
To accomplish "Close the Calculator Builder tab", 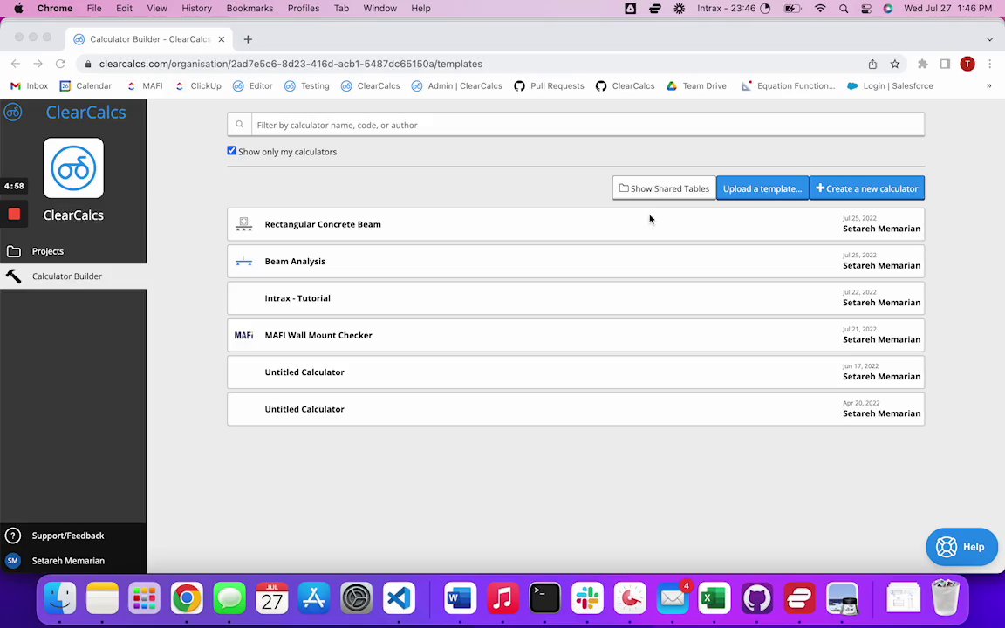I will (221, 39).
